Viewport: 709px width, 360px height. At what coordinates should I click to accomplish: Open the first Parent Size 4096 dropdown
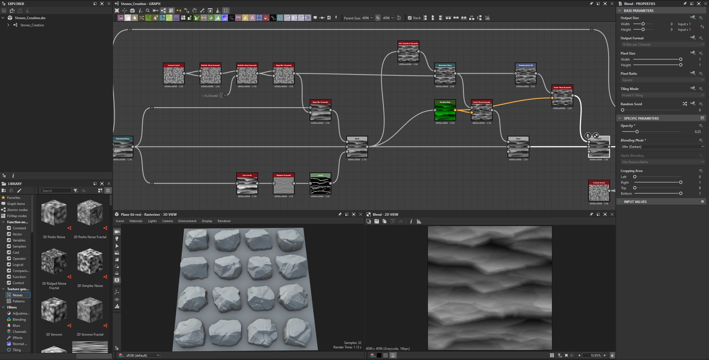368,18
